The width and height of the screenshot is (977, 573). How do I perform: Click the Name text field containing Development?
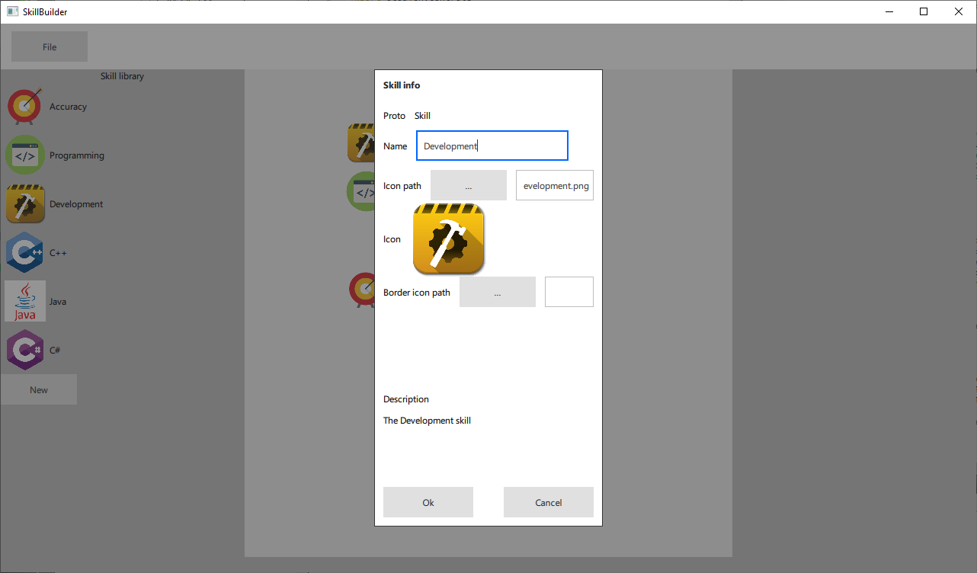[x=492, y=146]
